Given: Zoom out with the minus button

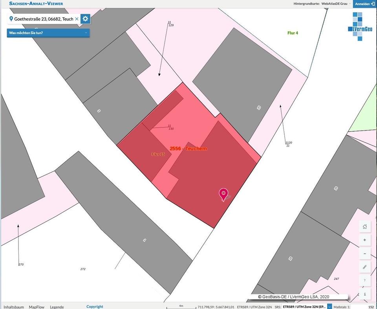Looking at the screenshot, I should 364,254.
